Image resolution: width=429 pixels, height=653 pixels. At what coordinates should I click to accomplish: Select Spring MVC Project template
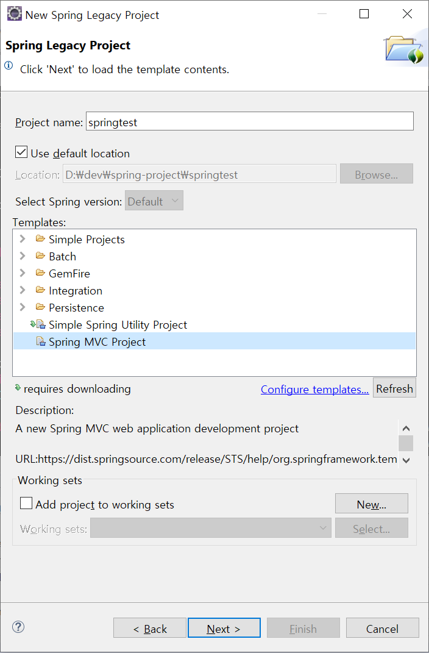point(214,341)
